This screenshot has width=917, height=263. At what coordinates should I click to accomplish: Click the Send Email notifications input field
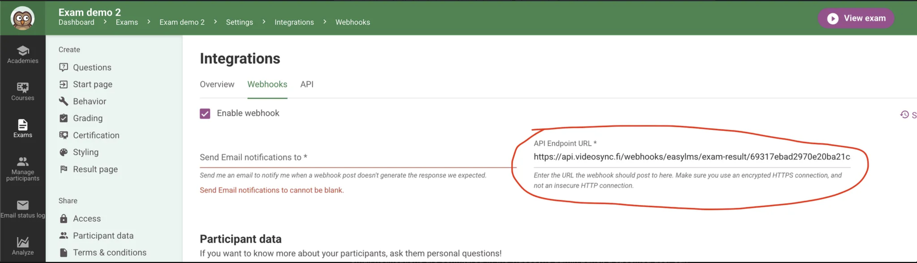click(x=356, y=157)
